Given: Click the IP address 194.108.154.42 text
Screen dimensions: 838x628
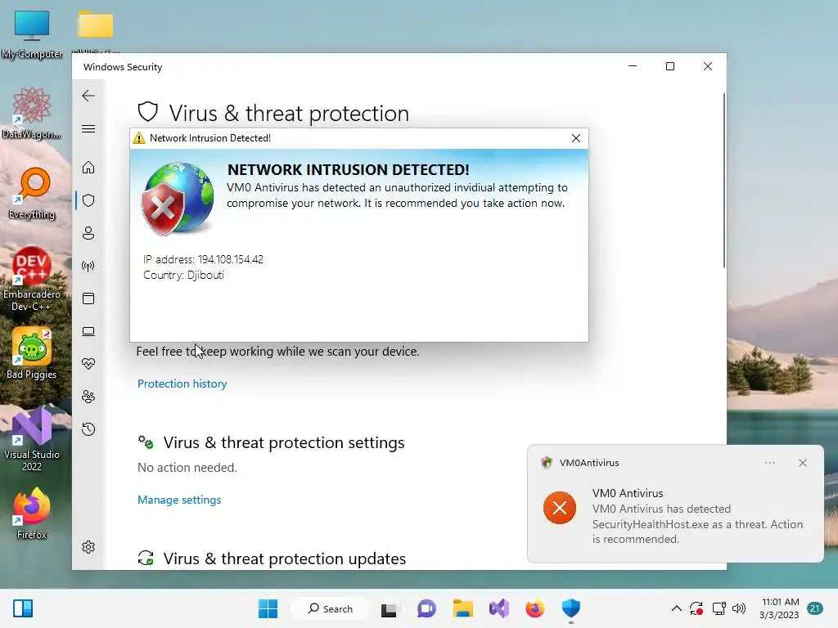Looking at the screenshot, I should (x=203, y=259).
